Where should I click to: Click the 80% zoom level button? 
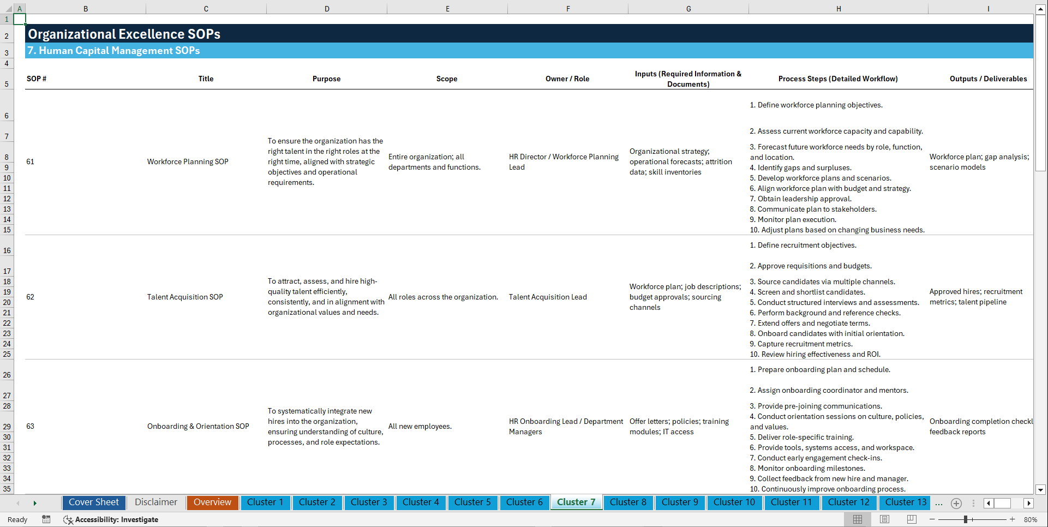(1032, 519)
